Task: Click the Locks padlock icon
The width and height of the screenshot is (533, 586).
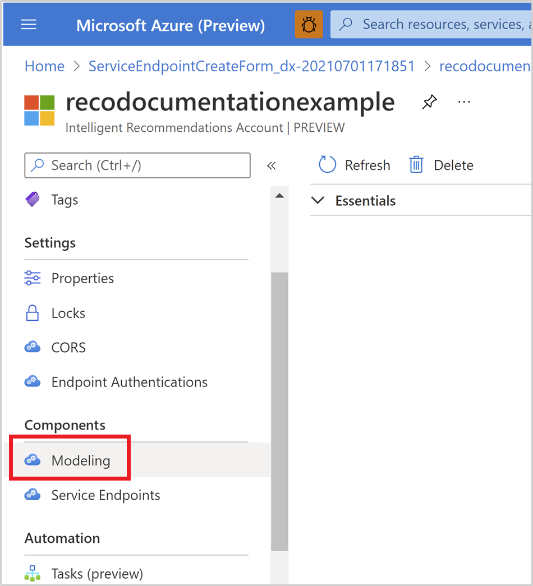Action: [x=32, y=313]
